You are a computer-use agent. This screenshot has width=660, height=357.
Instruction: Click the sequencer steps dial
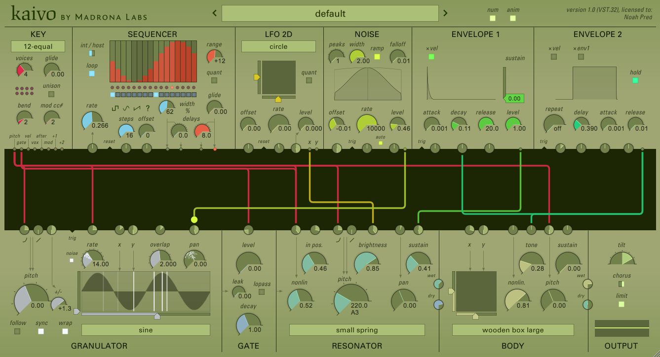click(126, 131)
